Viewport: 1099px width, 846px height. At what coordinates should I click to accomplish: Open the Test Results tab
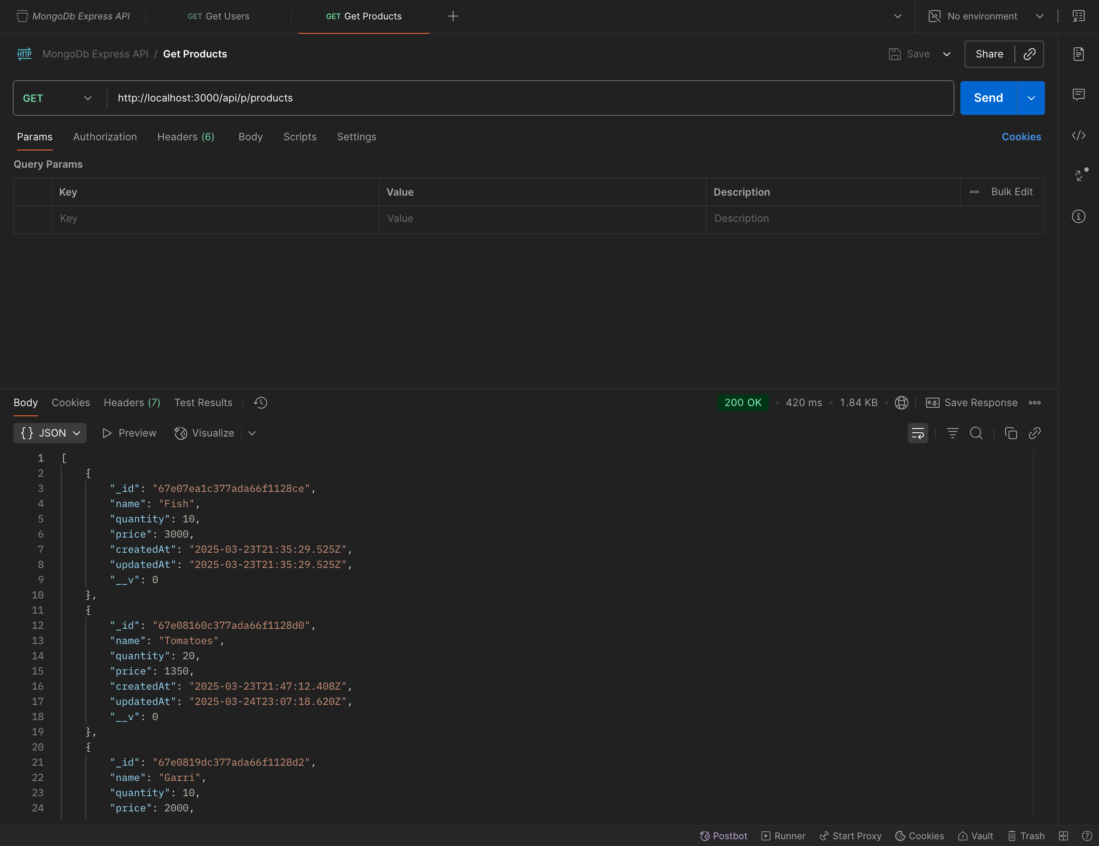click(203, 402)
